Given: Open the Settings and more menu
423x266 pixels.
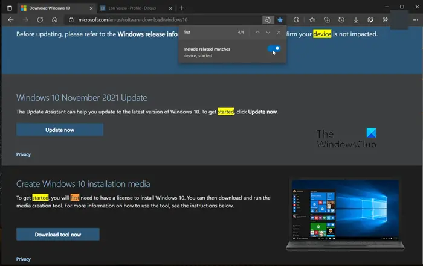Looking at the screenshot, I should pos(416,20).
